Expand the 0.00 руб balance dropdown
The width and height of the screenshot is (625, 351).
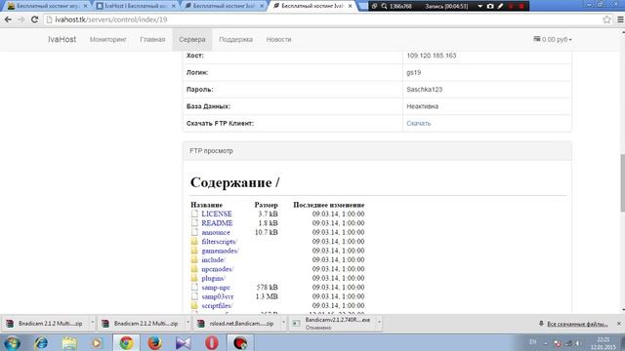pyautogui.click(x=553, y=39)
